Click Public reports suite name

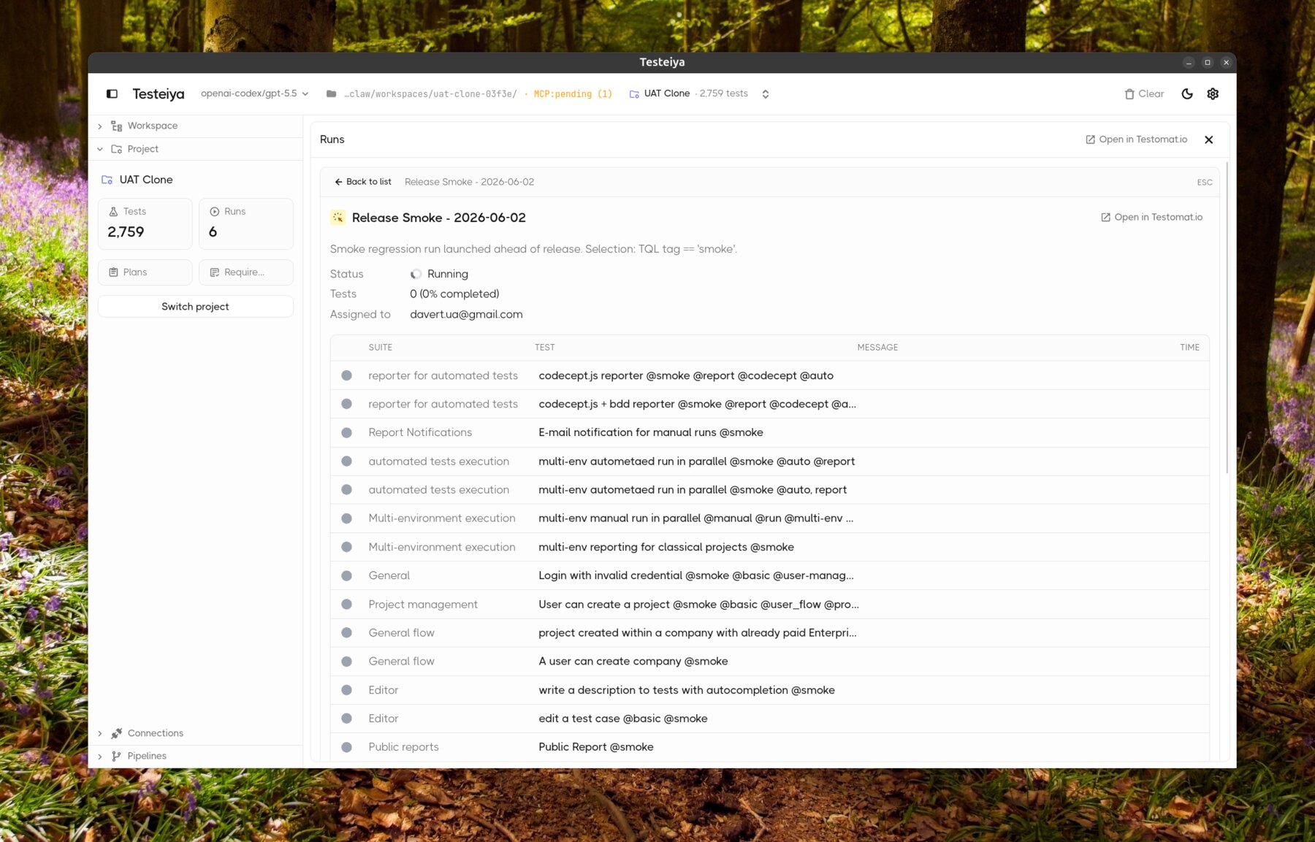pyautogui.click(x=403, y=747)
